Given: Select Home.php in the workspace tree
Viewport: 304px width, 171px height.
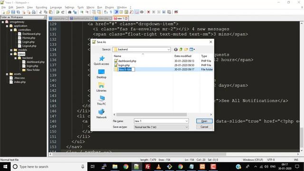Looking at the screenshot, I should pyautogui.click(x=28, y=38).
